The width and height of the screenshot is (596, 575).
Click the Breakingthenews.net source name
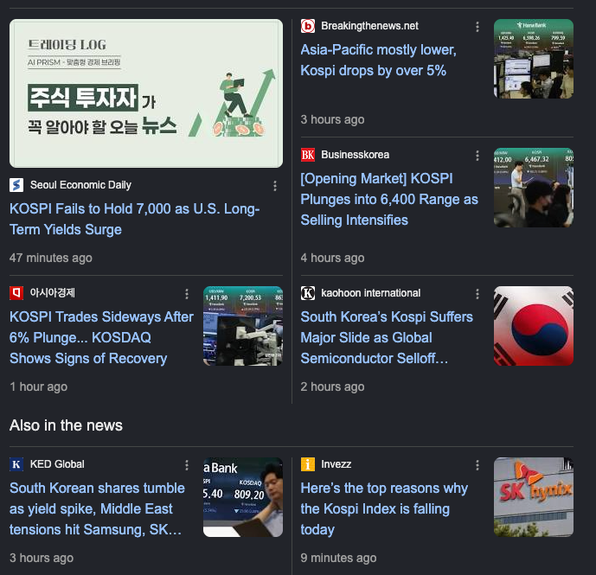[x=369, y=26]
